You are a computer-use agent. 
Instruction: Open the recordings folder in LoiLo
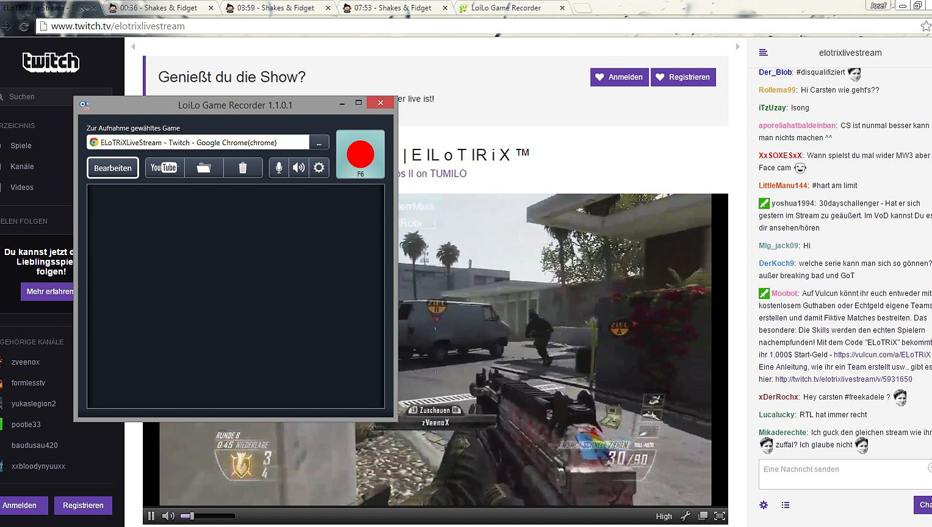(x=203, y=168)
